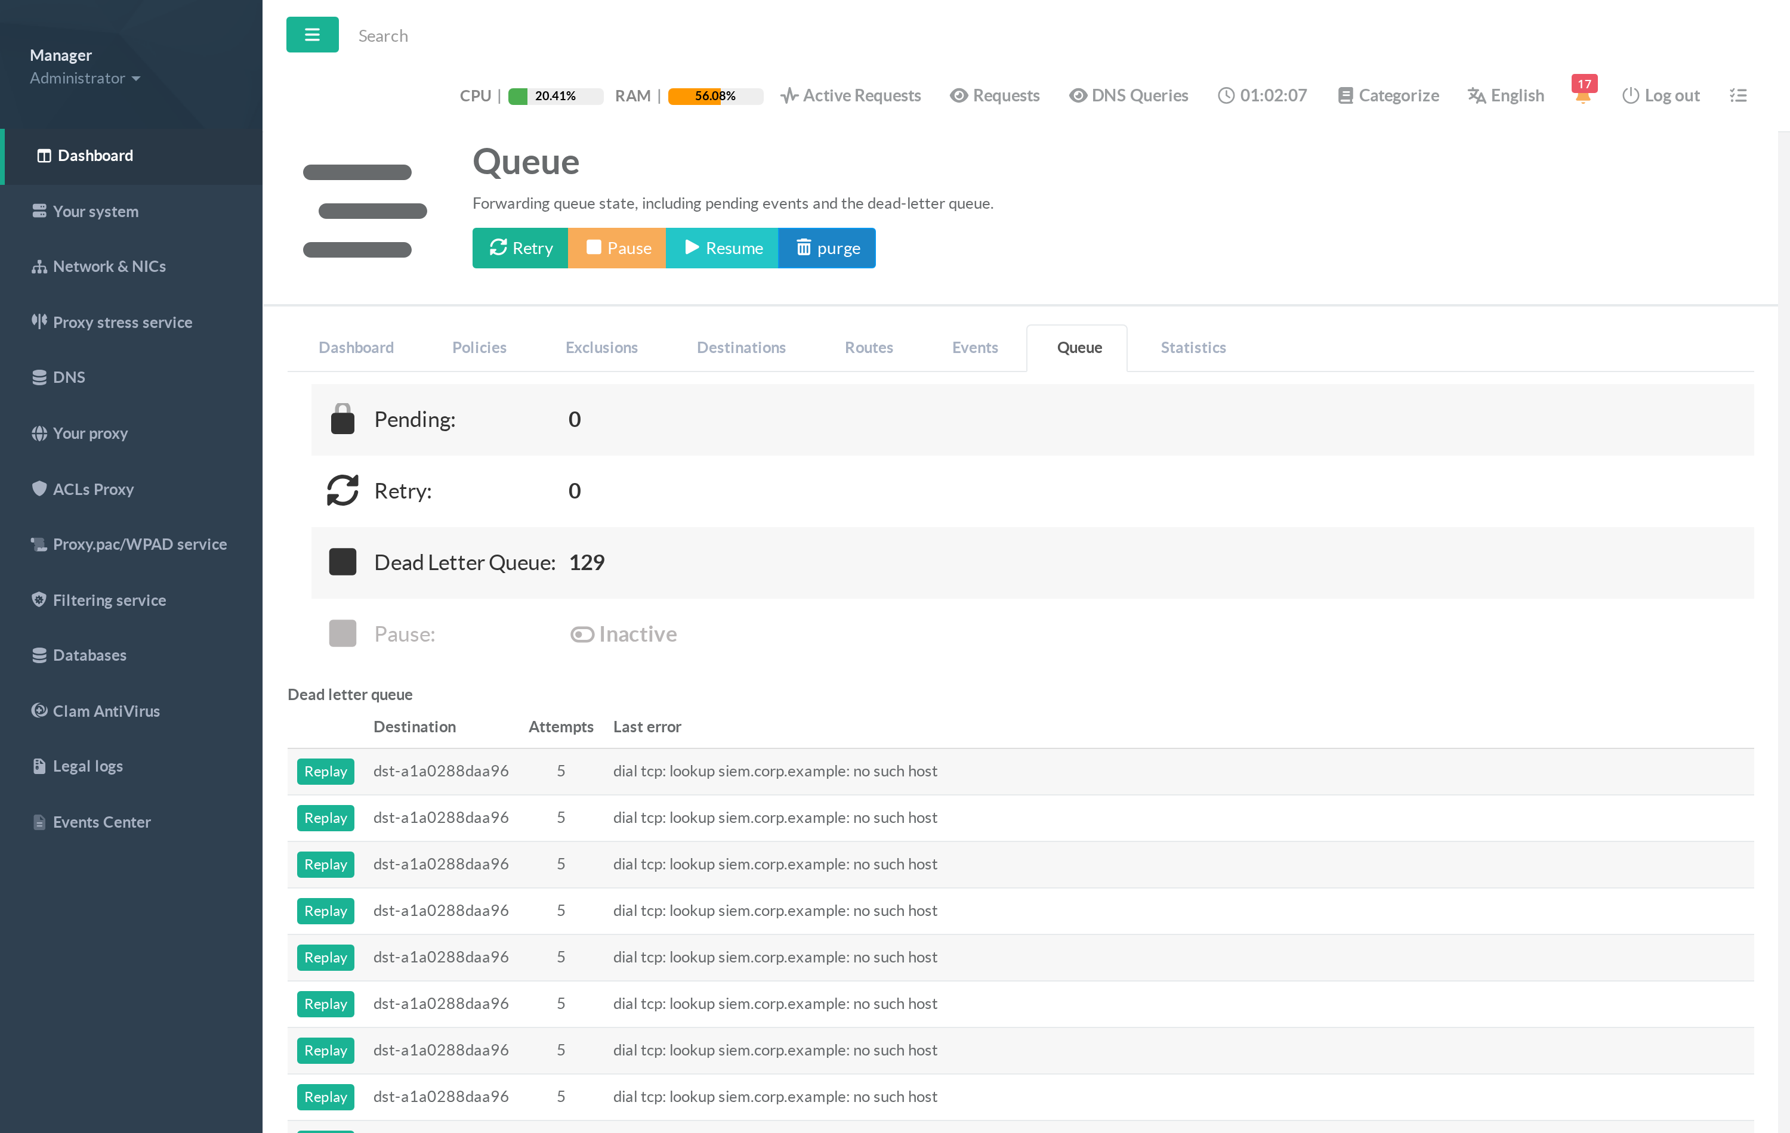The image size is (1790, 1133).
Task: Click the clock icon next to 01:02:07
Action: [x=1226, y=95]
